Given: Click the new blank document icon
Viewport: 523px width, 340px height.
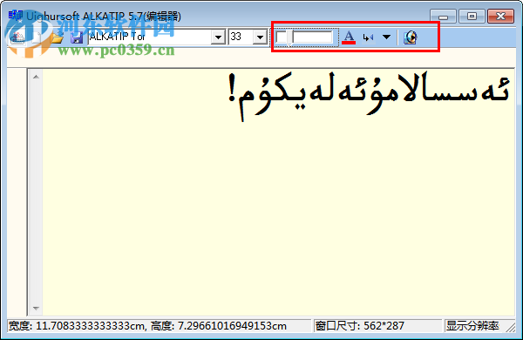Looking at the screenshot, I should click(x=37, y=37).
